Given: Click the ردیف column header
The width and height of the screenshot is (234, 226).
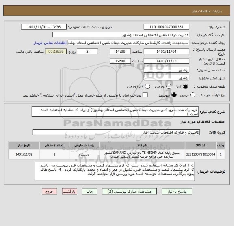Looking at the screenshot, I should pos(221,146).
